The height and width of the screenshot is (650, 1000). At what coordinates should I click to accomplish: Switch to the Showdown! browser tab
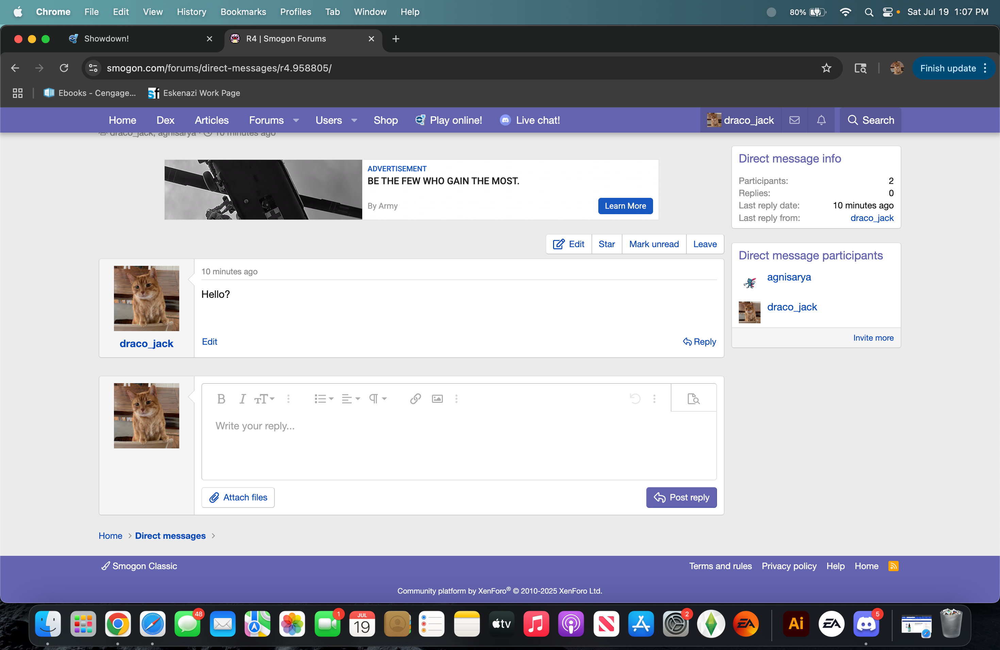141,39
